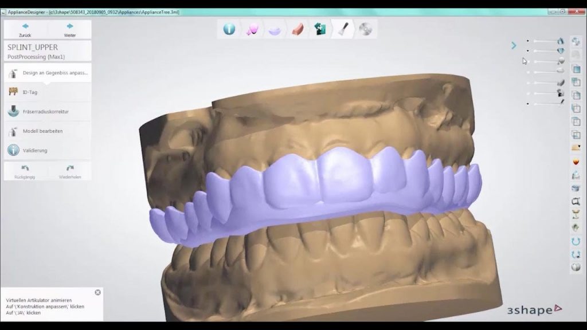
Task: Click the blue info step icon in workflow bar
Action: click(229, 29)
